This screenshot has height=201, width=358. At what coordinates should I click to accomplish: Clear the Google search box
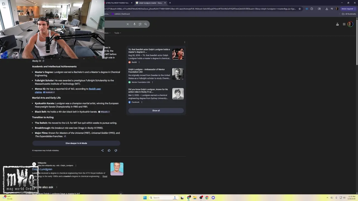pyautogui.click(x=128, y=24)
